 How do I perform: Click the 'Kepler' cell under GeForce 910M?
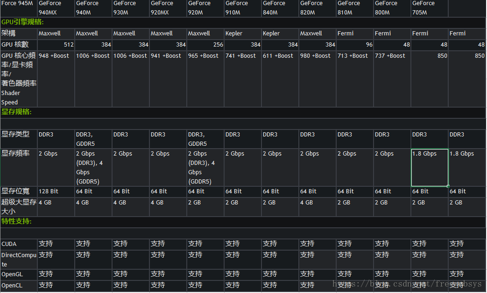point(243,34)
